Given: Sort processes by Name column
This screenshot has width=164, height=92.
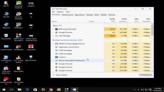Looking at the screenshot, I should pos(69,20).
